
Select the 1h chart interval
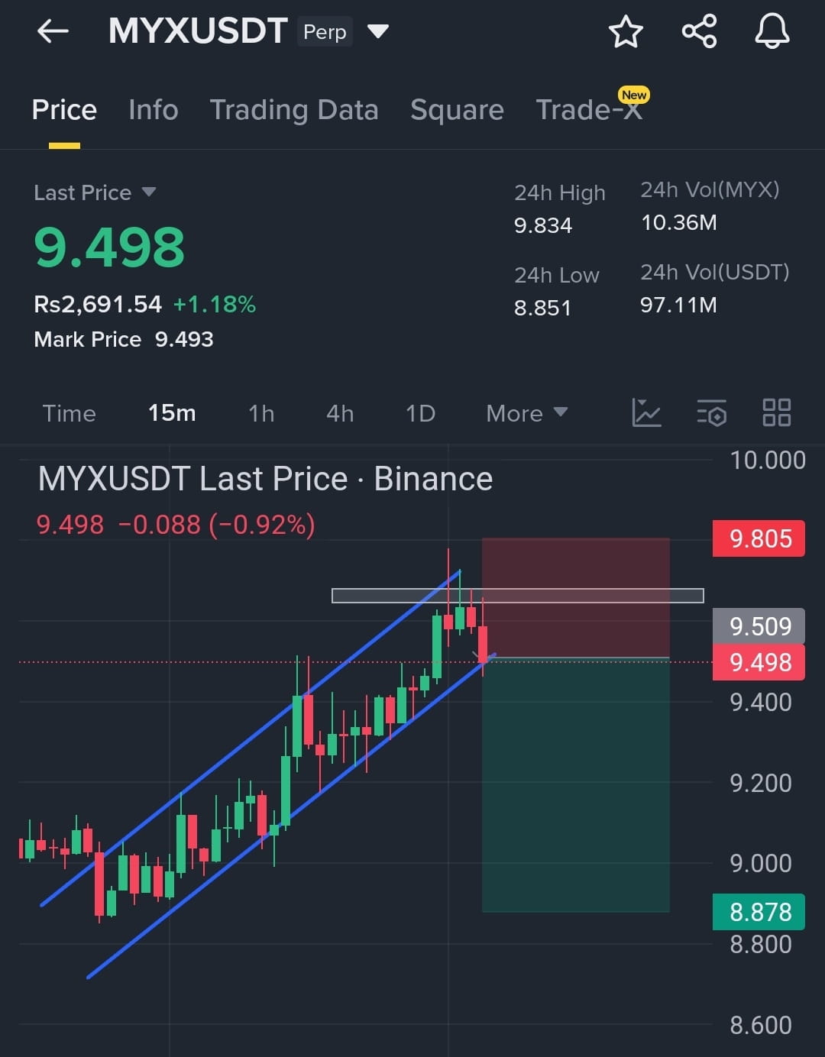pyautogui.click(x=261, y=413)
